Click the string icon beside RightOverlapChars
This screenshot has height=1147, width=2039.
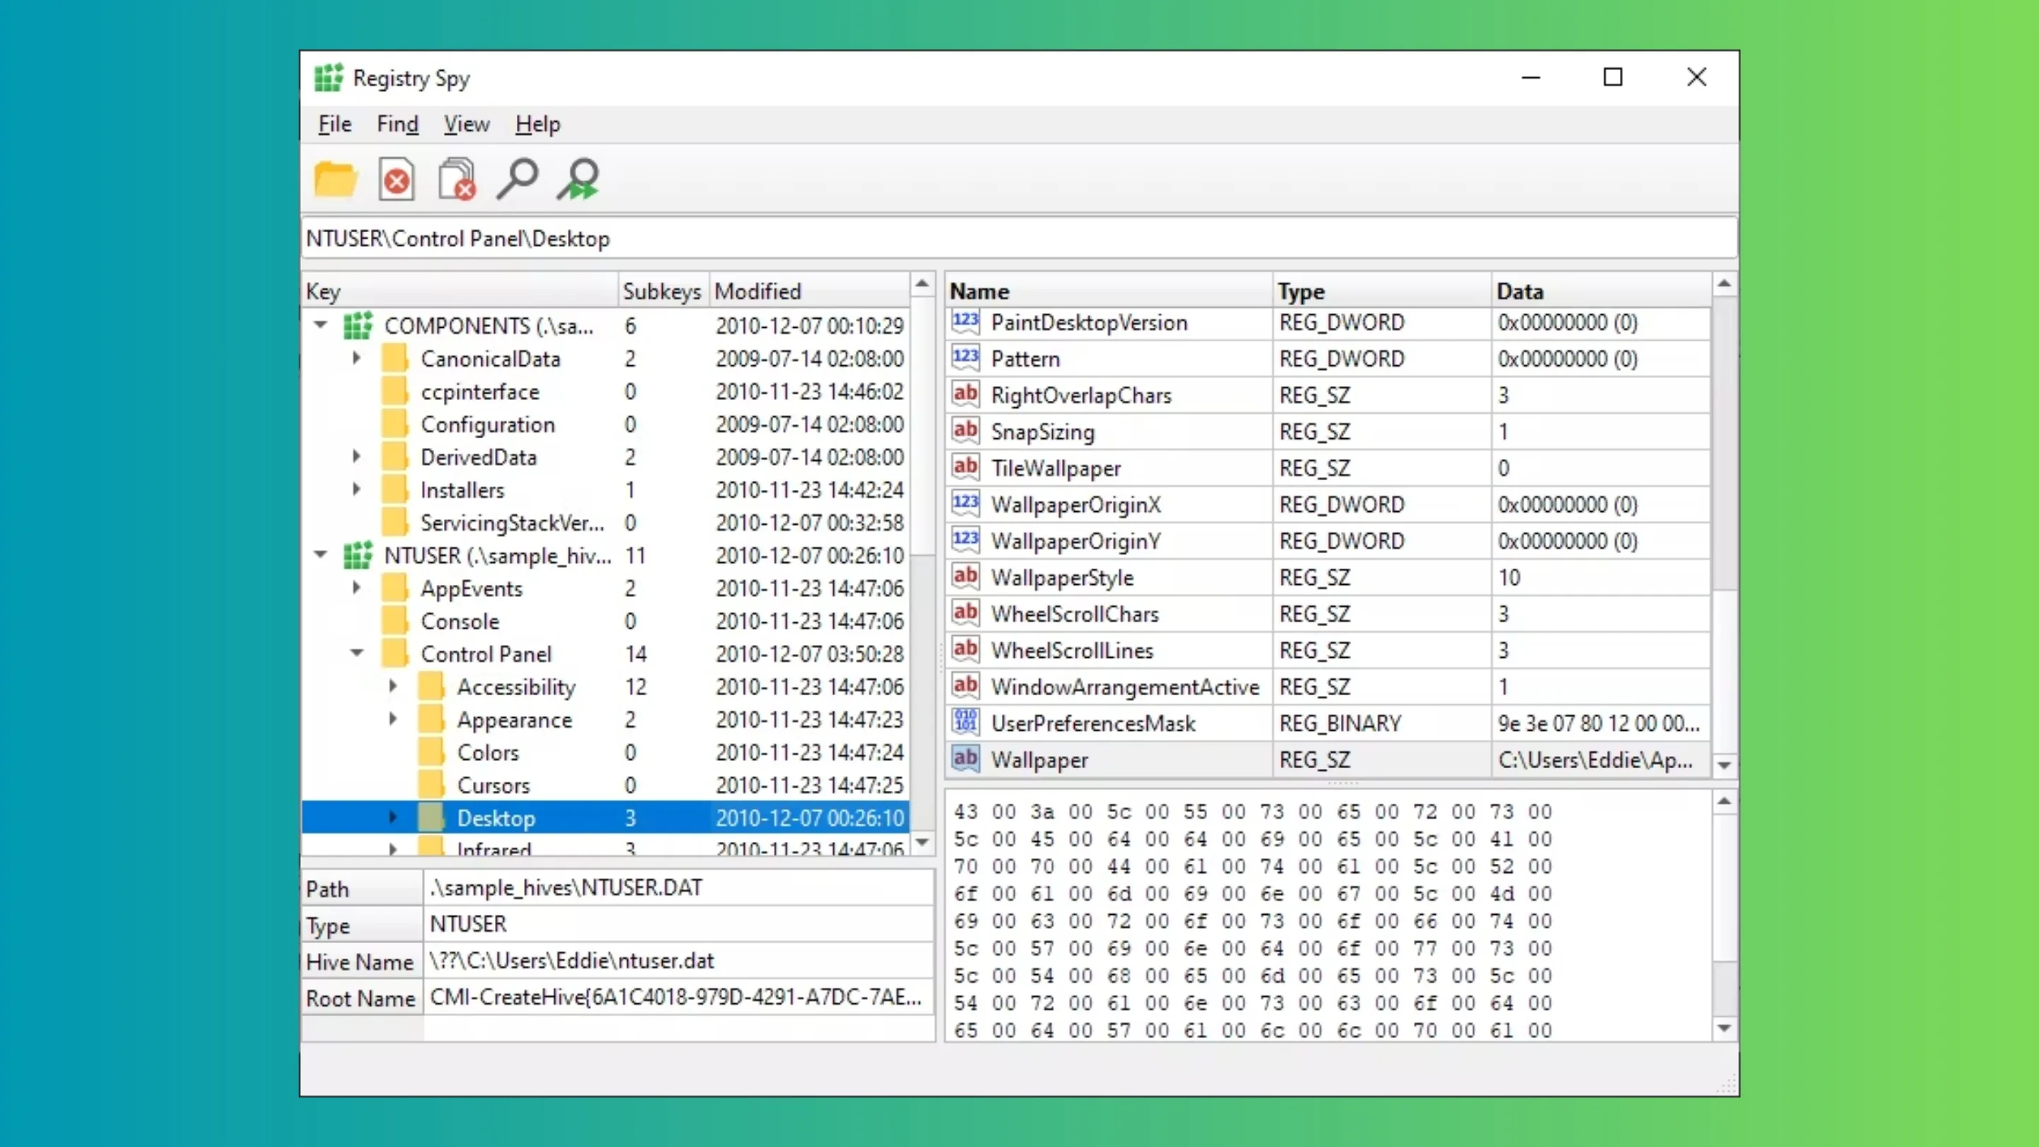point(965,395)
